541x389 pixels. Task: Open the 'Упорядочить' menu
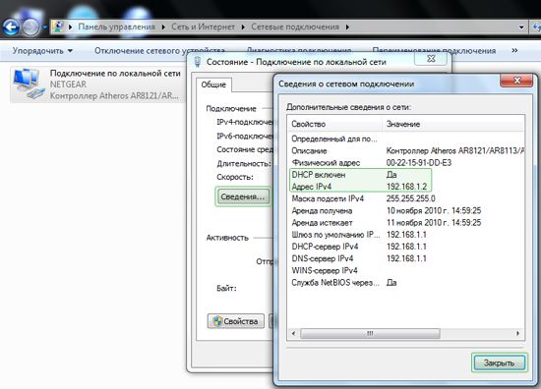pyautogui.click(x=42, y=51)
